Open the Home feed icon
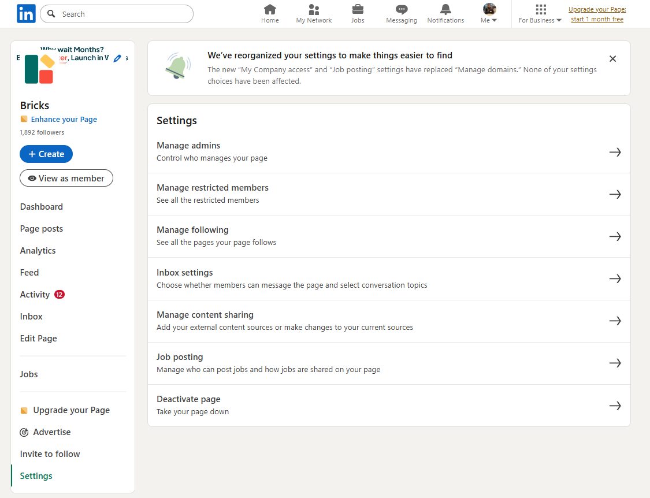The width and height of the screenshot is (650, 498). coord(270,10)
